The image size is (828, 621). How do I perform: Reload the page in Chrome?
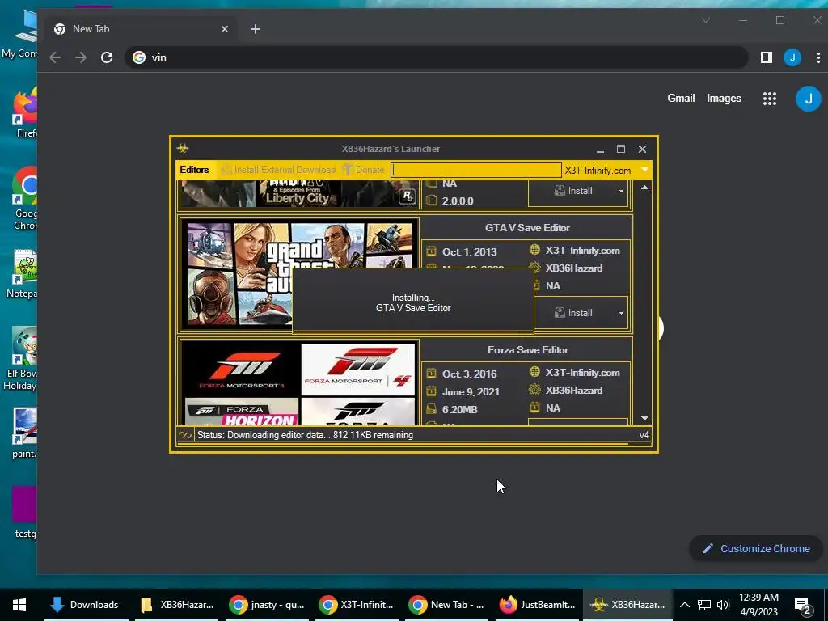pyautogui.click(x=107, y=57)
